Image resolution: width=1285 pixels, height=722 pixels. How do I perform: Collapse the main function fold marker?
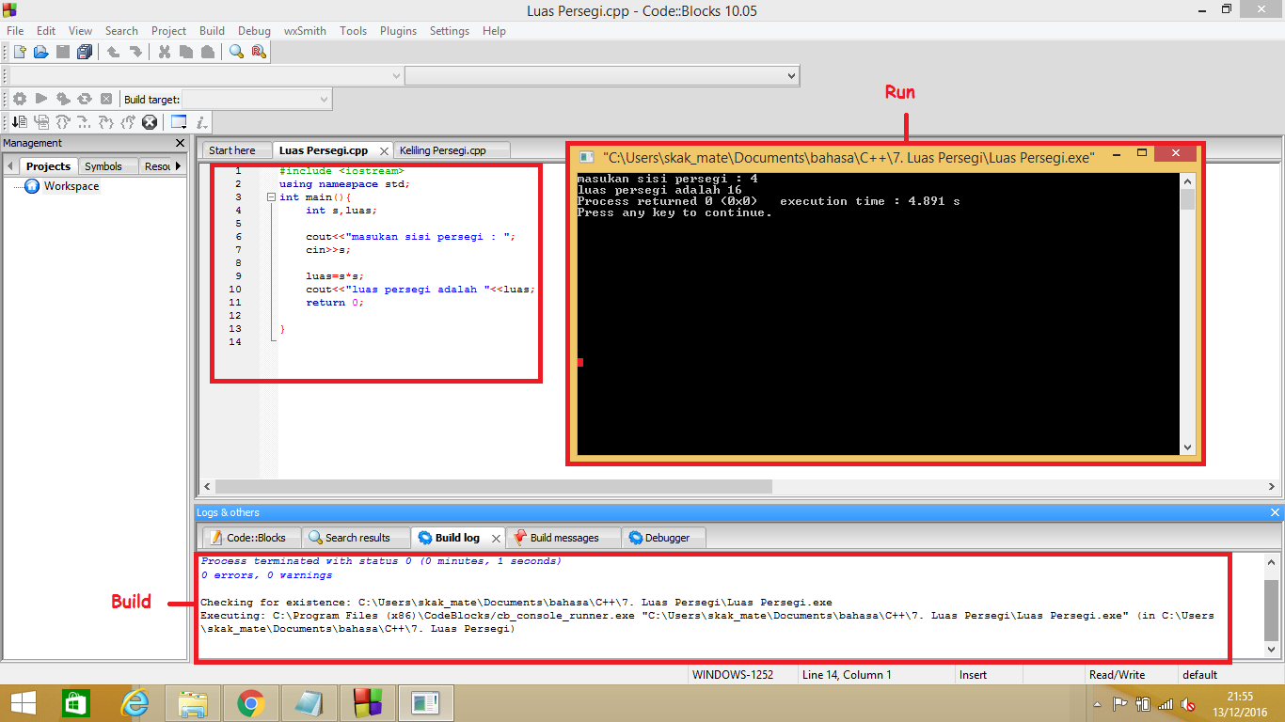(270, 197)
